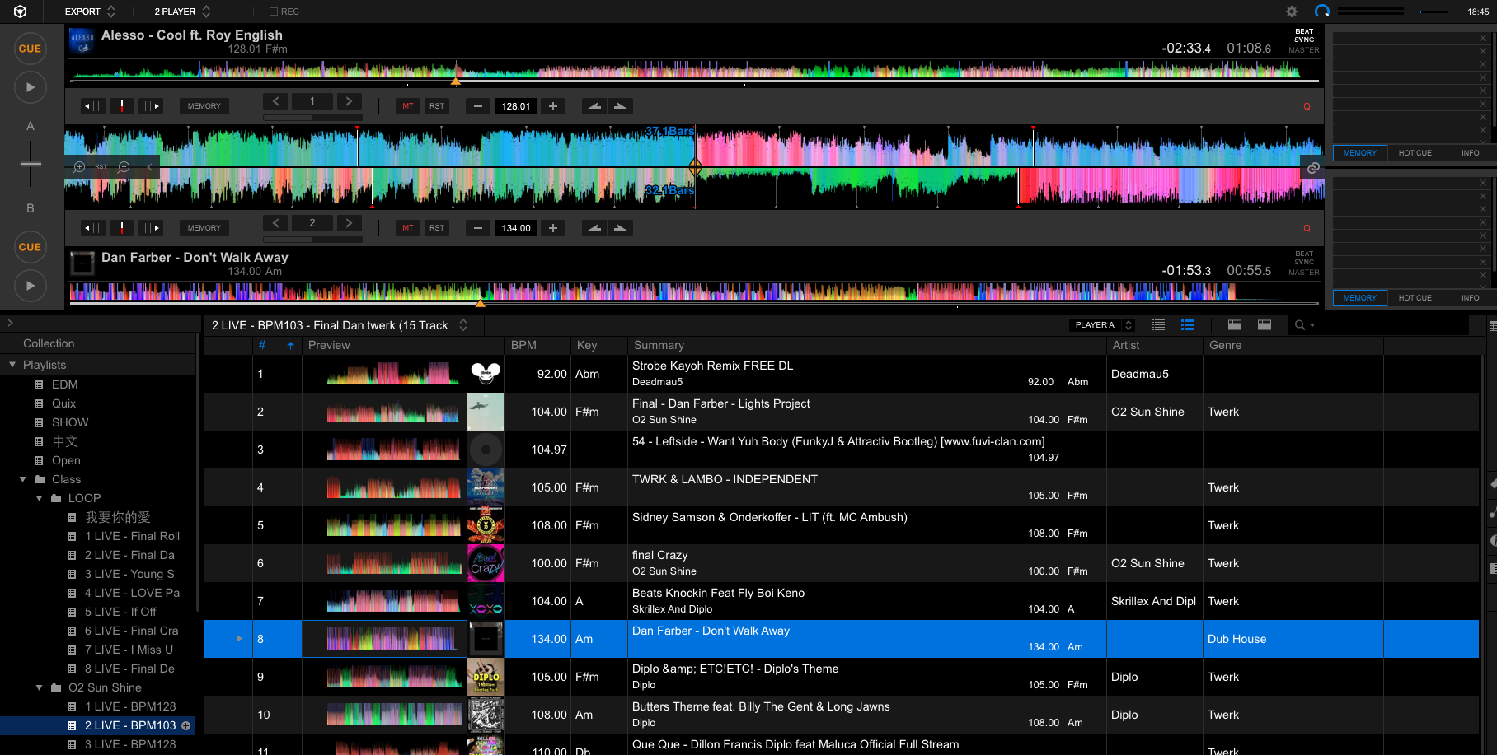
Task: Pitch bend down on deck A
Action: [594, 106]
